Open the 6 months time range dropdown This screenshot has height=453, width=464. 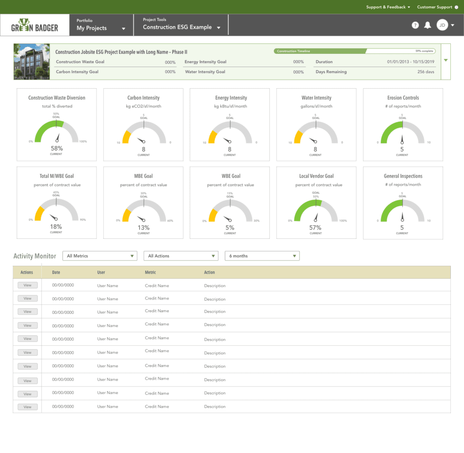click(x=262, y=256)
